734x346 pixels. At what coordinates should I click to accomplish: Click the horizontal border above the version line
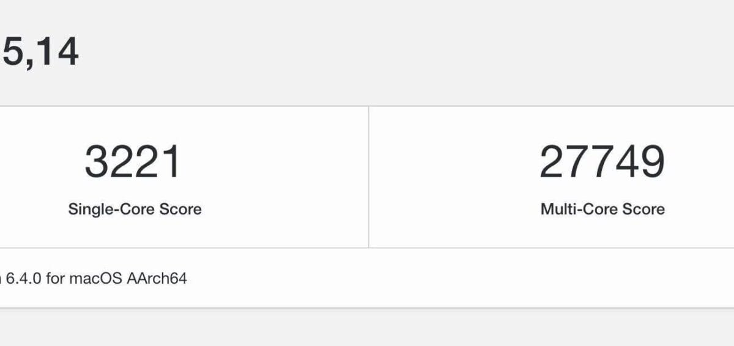367,248
